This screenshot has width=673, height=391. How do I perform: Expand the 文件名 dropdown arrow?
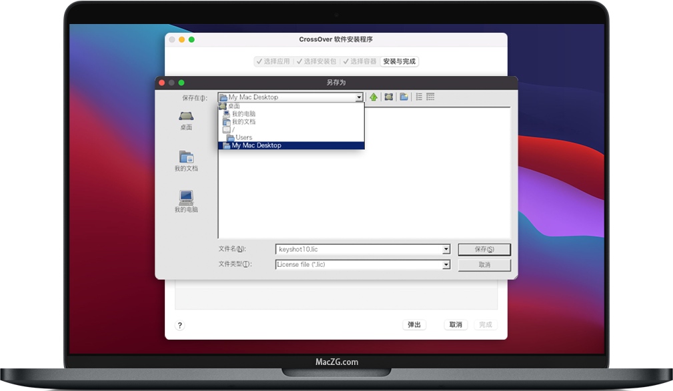[446, 250]
